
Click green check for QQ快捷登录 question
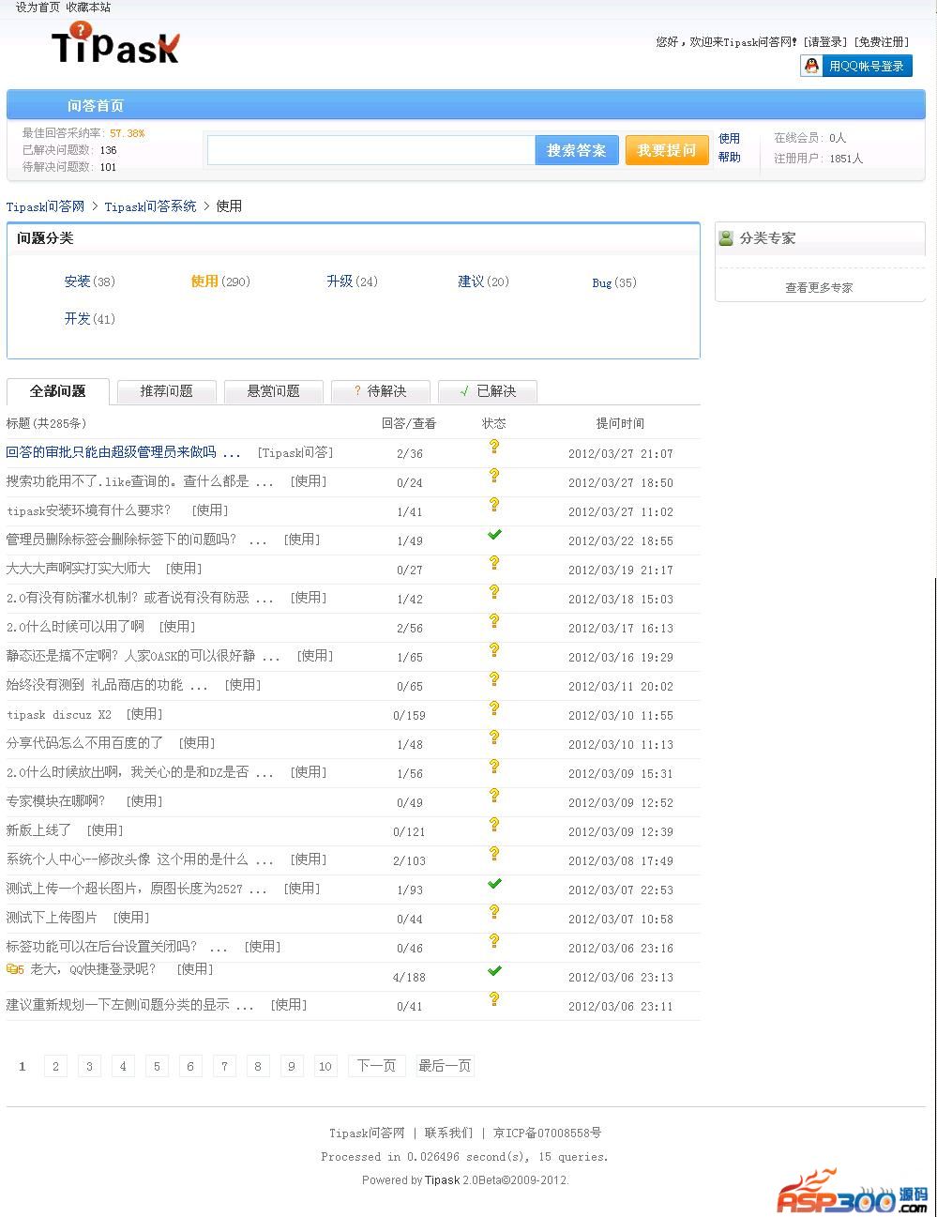point(494,970)
